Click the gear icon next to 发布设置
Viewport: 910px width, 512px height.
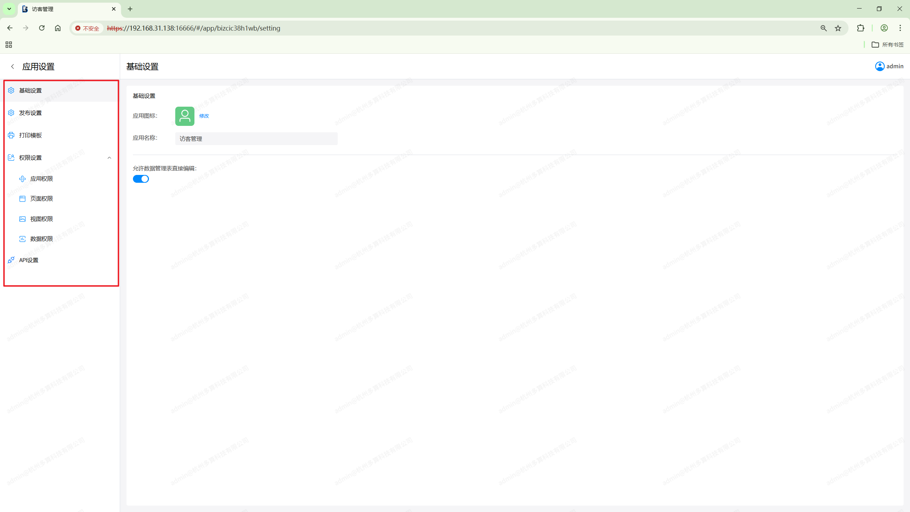(11, 113)
